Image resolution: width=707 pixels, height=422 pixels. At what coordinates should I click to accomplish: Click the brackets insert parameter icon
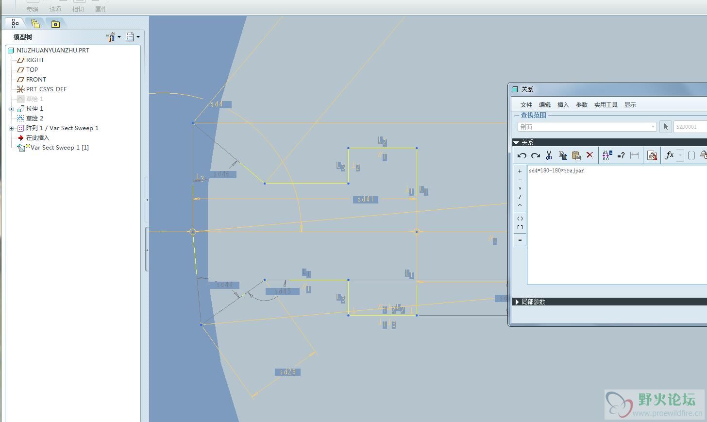[x=691, y=155]
